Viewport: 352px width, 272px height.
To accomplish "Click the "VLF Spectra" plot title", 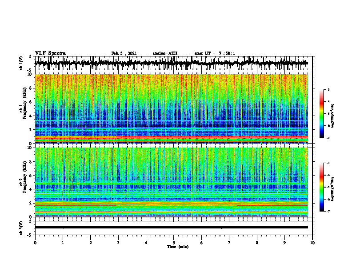I will click(x=50, y=53).
